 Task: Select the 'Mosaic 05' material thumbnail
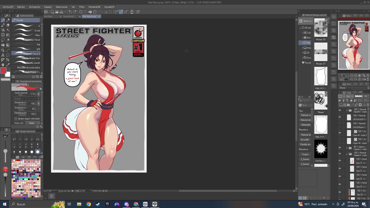coord(321,28)
